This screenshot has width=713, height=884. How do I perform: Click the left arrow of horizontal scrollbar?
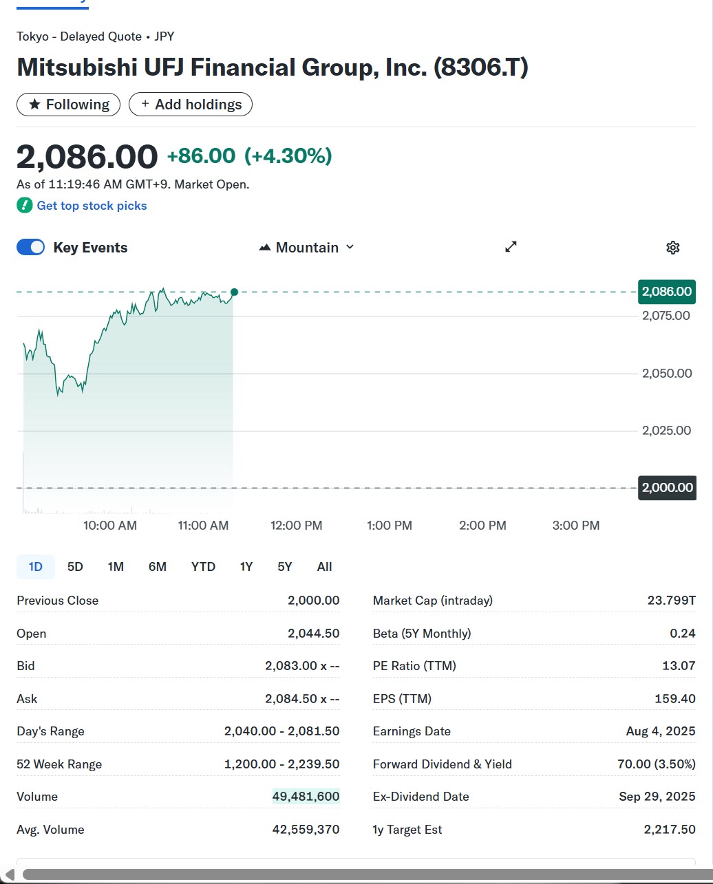(x=10, y=874)
